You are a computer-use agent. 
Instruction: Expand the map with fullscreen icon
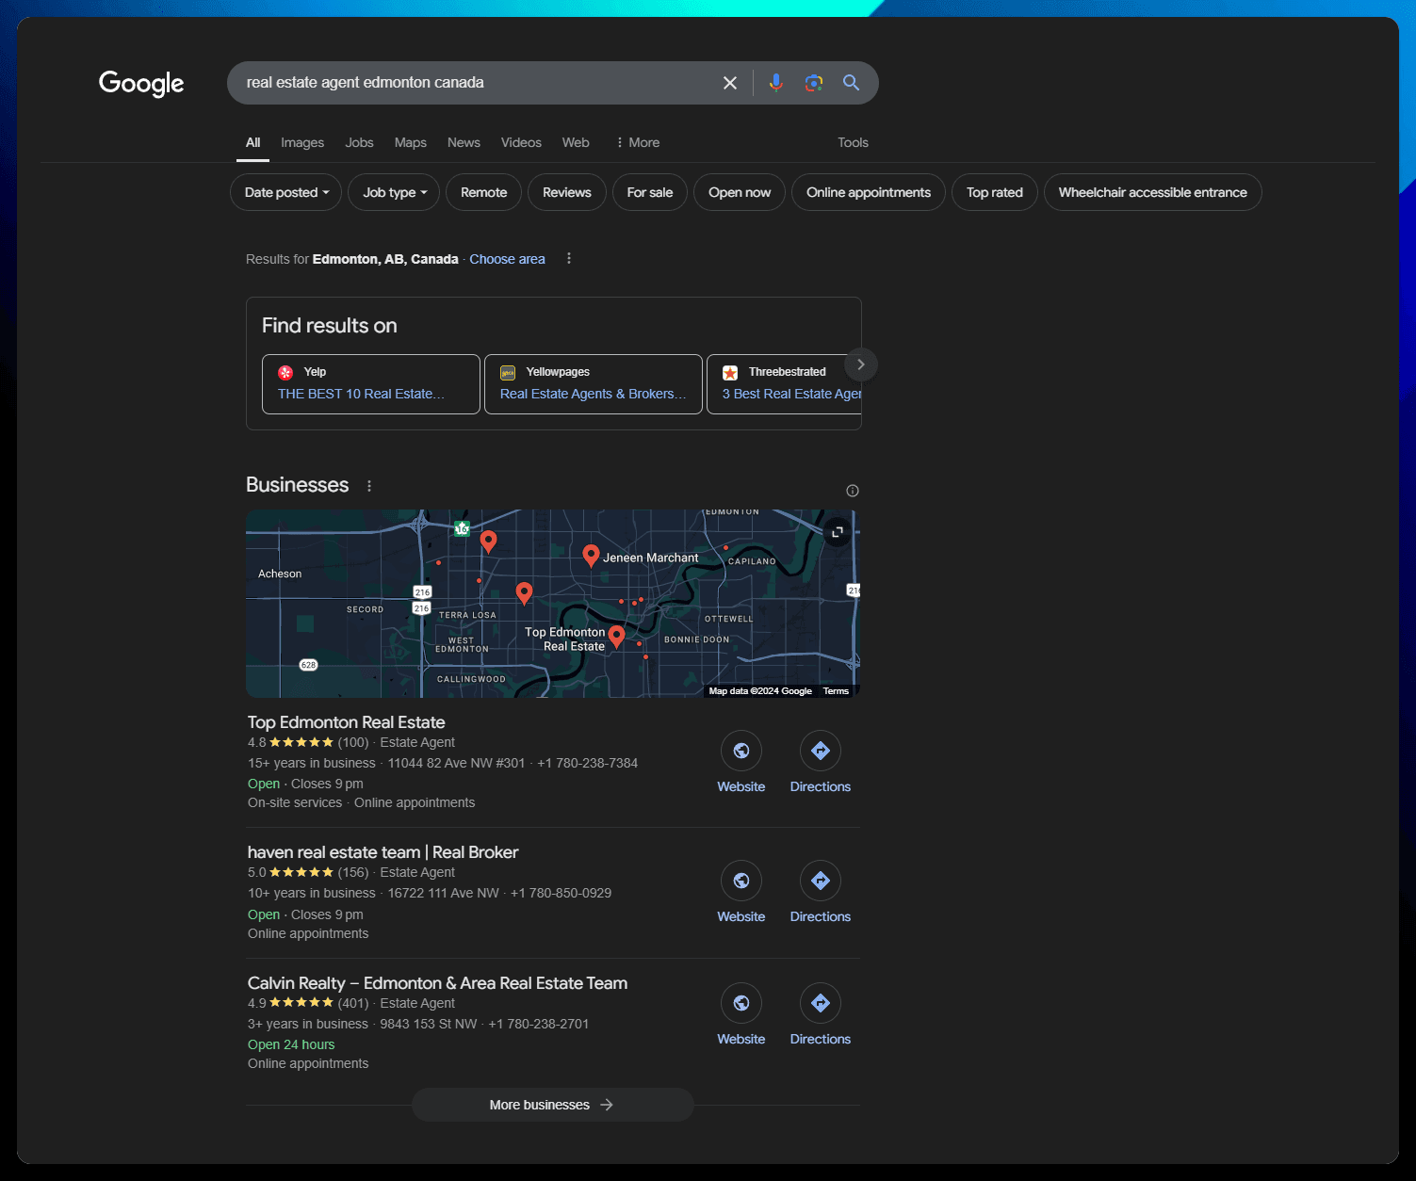pyautogui.click(x=837, y=532)
